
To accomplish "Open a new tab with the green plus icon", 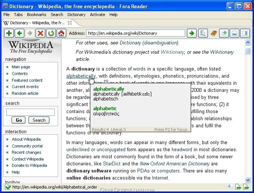I will click(x=9, y=33).
